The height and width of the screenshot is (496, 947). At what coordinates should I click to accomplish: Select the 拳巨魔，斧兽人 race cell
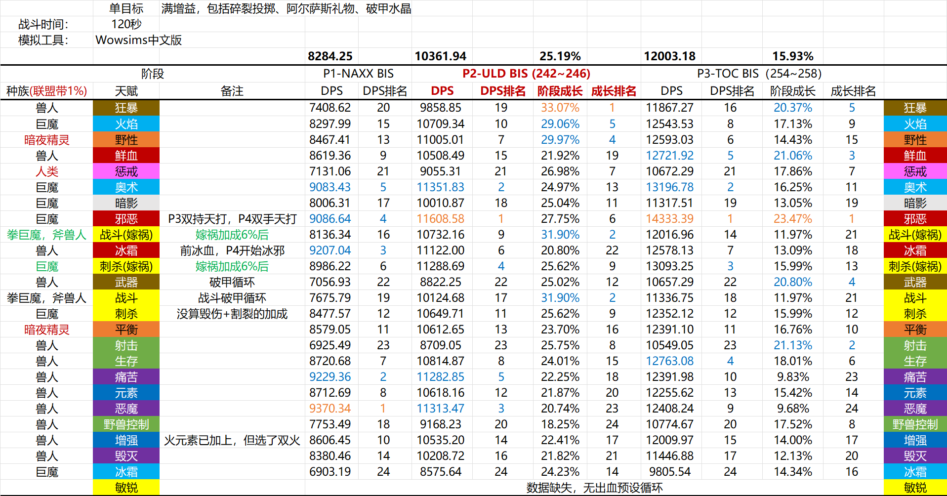(x=45, y=234)
